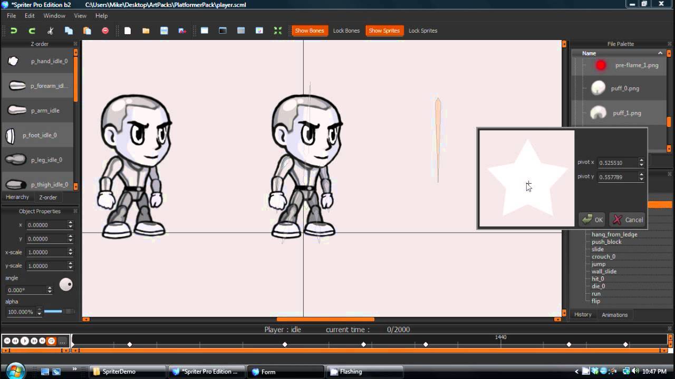
Task: Click the x-scale up arrow stepper
Action: 69,250
